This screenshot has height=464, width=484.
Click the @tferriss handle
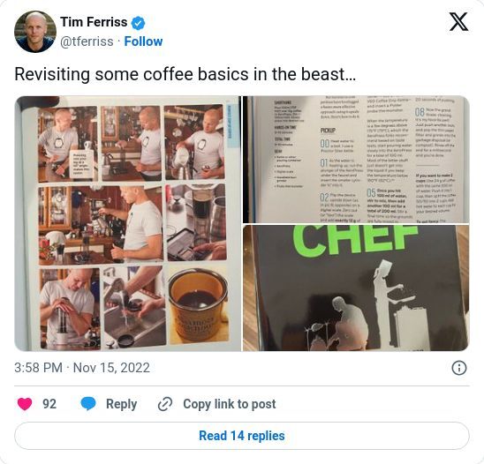coord(87,41)
